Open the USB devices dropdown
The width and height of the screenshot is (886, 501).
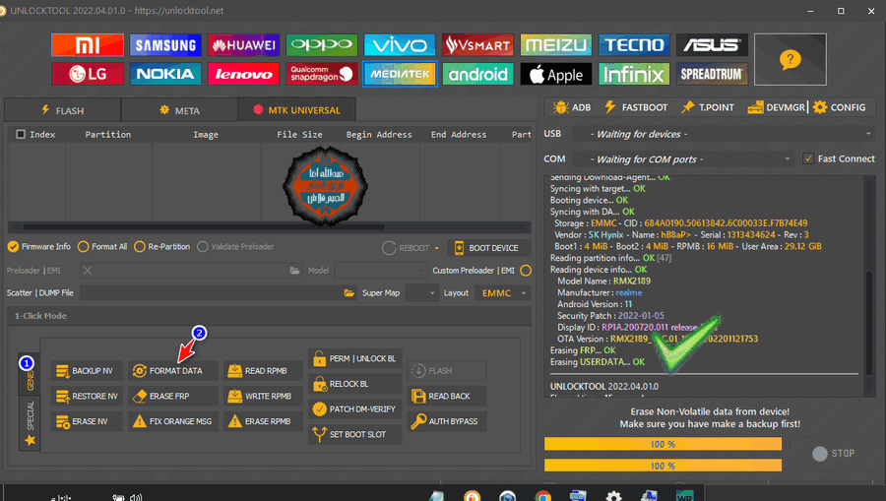coord(725,134)
